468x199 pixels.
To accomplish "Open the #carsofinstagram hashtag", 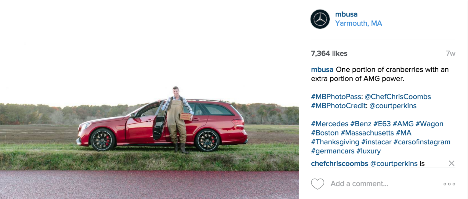I will point(422,142).
